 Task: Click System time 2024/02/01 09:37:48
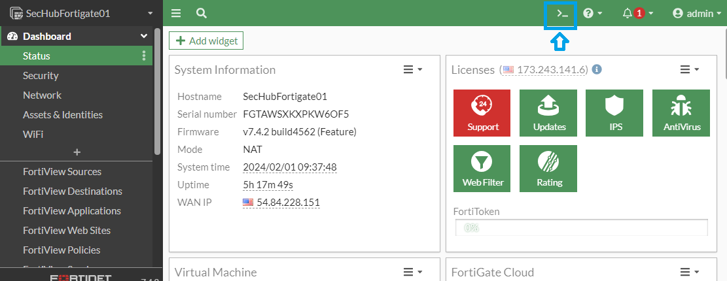(x=290, y=167)
